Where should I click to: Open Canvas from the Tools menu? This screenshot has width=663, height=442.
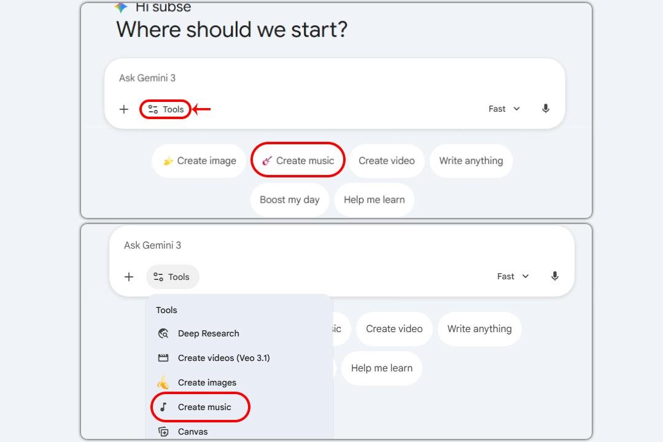[x=192, y=432]
